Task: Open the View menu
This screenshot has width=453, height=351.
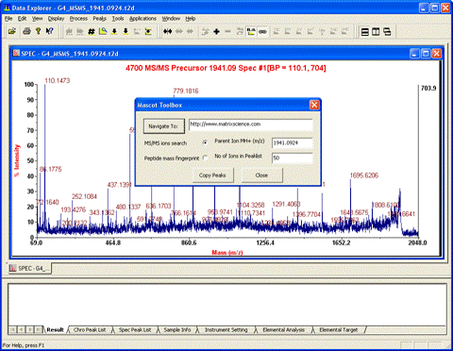Action: 37,19
